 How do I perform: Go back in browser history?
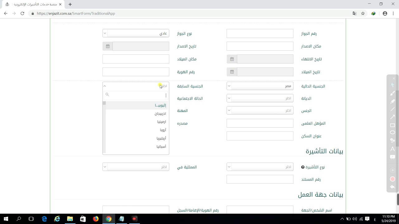6,13
